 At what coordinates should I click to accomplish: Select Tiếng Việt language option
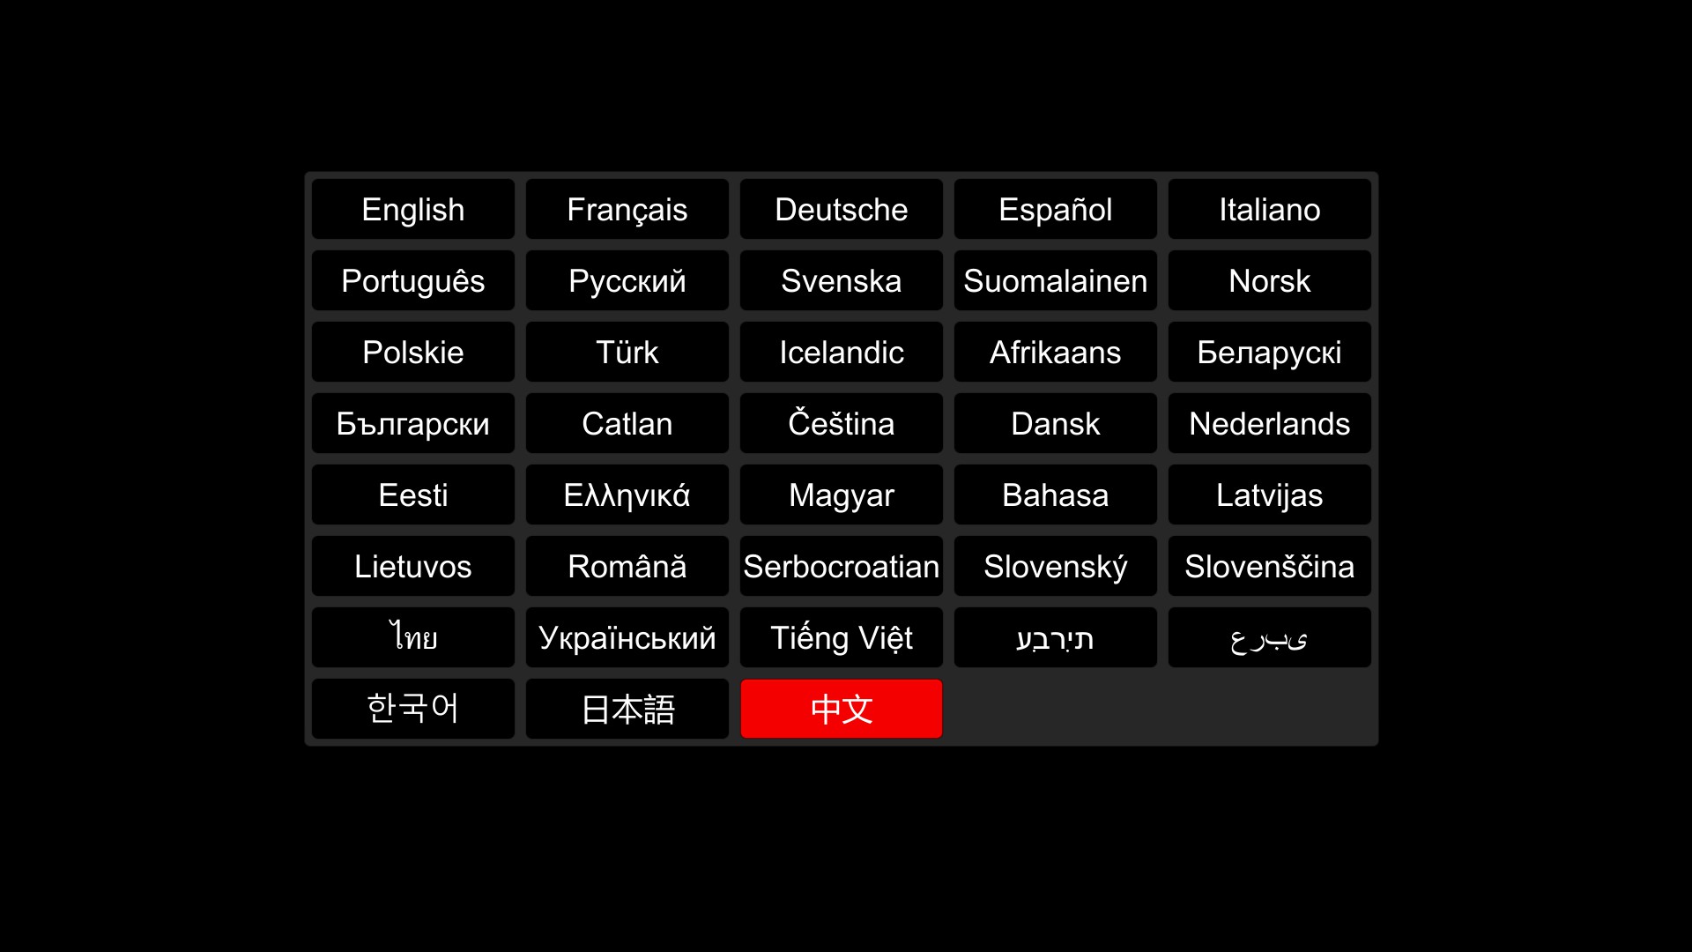[840, 638]
